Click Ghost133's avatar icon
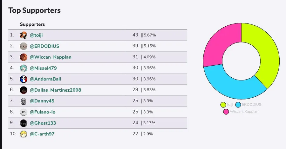This screenshot has height=149, width=286. pyautogui.click(x=24, y=123)
